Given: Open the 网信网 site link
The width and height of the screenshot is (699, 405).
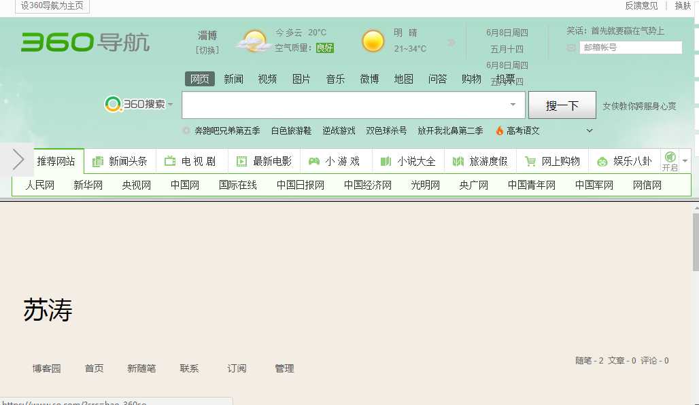Looking at the screenshot, I should click(x=647, y=185).
